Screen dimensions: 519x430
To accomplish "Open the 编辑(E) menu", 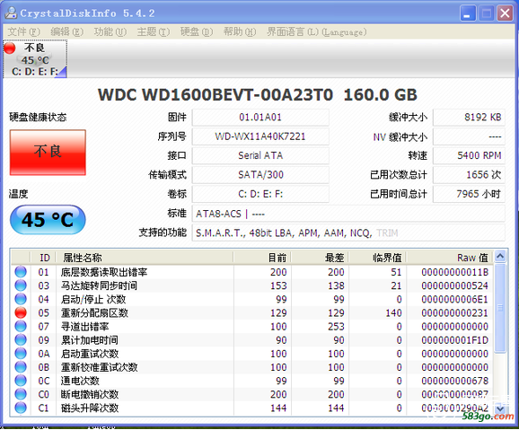I will [66, 31].
